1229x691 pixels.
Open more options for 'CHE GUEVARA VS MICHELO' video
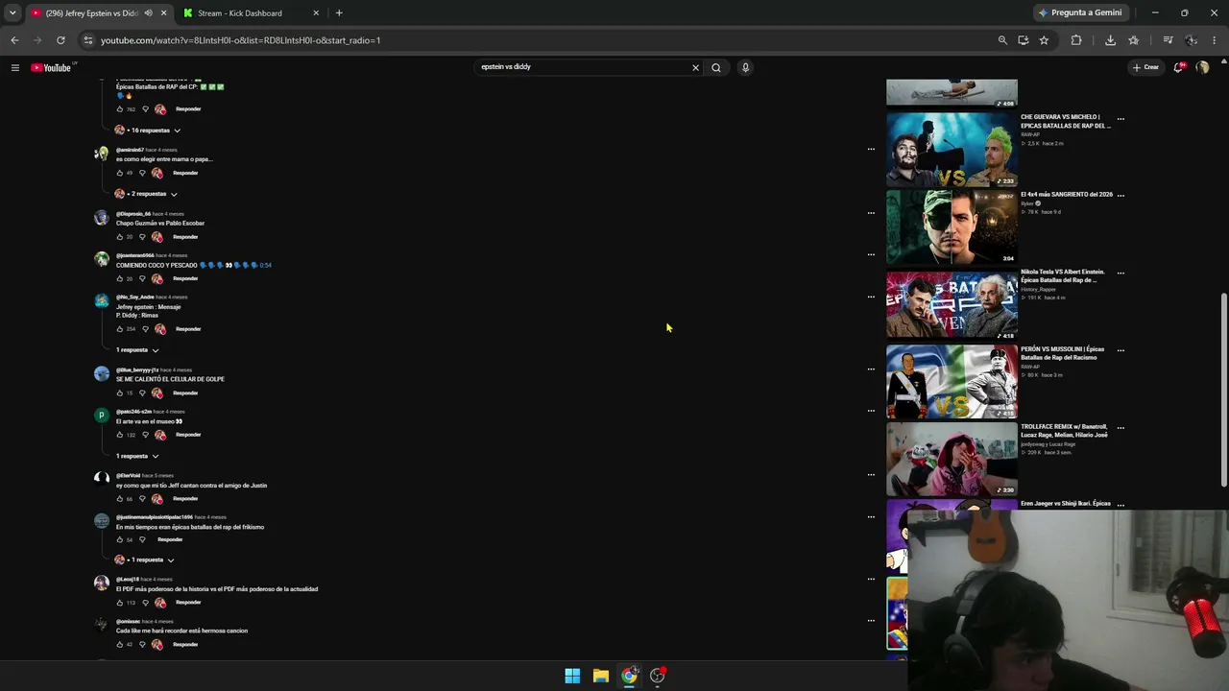tap(1121, 119)
